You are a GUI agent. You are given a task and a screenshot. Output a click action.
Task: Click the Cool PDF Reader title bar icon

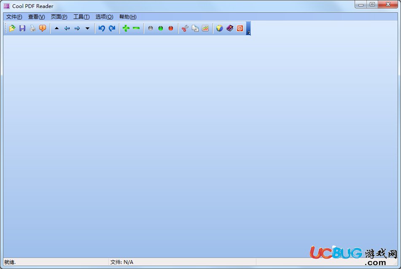coord(6,6)
